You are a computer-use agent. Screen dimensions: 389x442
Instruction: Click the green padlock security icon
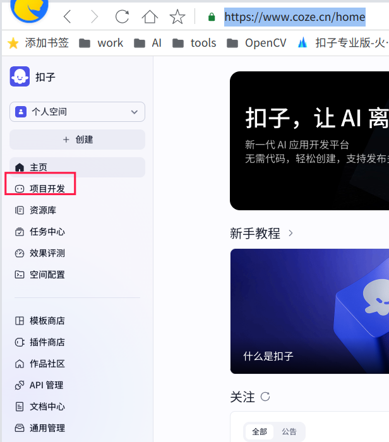click(x=212, y=17)
